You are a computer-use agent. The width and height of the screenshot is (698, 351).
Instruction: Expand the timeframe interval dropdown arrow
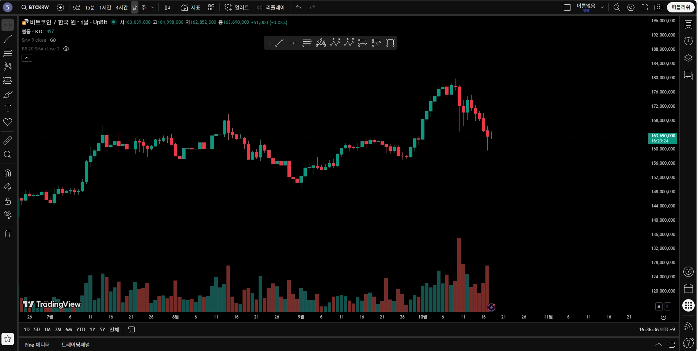pos(153,7)
